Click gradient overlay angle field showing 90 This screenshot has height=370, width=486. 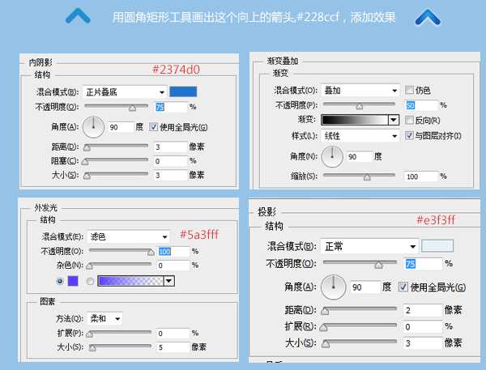[x=360, y=156]
